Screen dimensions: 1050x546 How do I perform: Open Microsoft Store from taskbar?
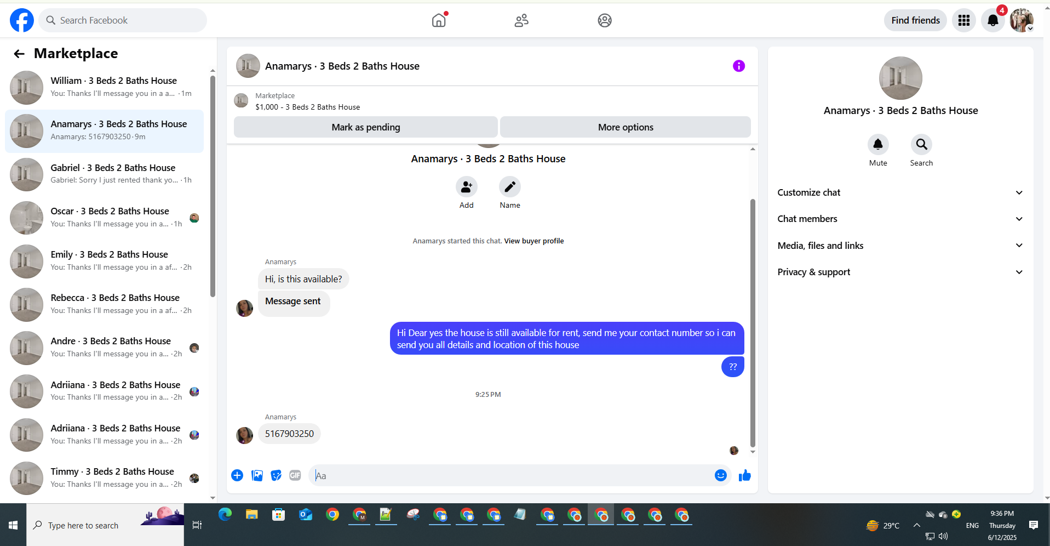pyautogui.click(x=279, y=515)
